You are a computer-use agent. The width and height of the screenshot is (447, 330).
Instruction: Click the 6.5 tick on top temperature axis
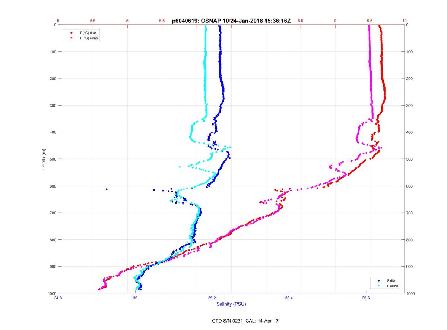(162, 21)
